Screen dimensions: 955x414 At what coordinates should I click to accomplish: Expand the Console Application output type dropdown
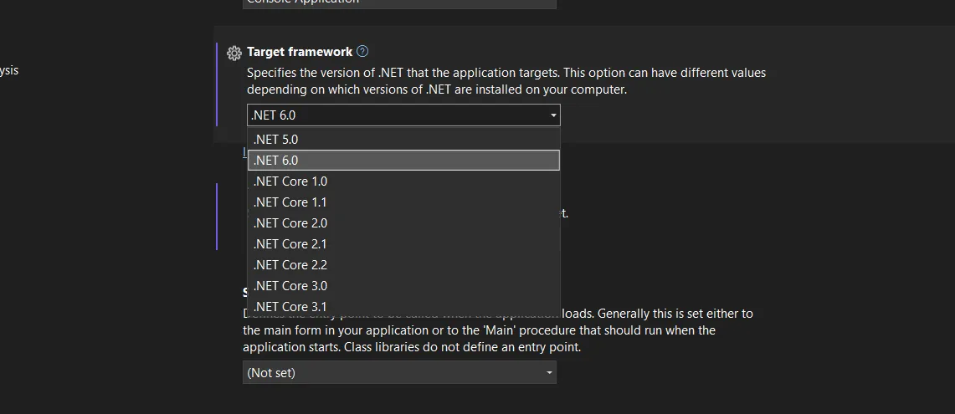[x=399, y=3]
